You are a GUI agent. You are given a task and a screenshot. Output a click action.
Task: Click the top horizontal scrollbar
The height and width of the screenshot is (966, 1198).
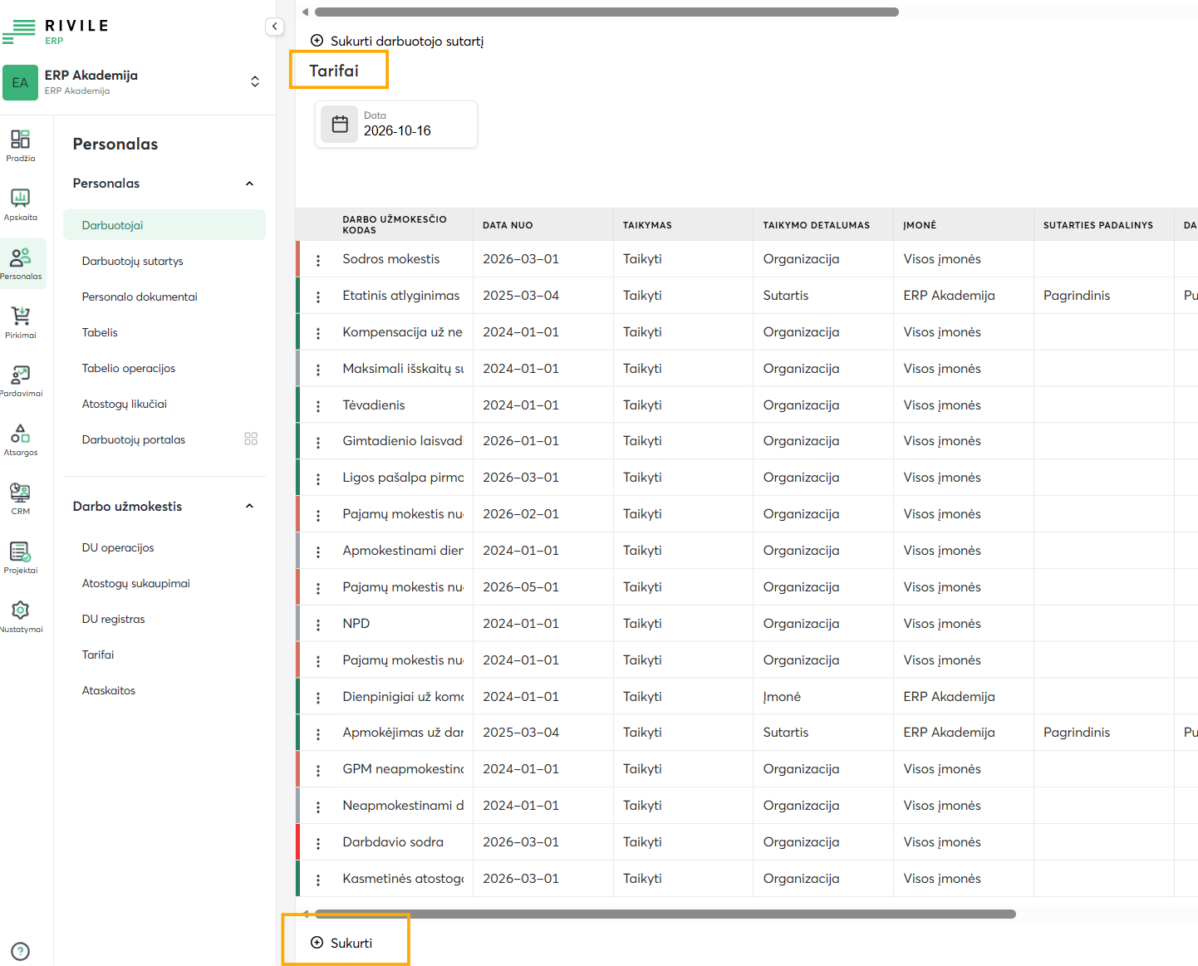tap(606, 12)
